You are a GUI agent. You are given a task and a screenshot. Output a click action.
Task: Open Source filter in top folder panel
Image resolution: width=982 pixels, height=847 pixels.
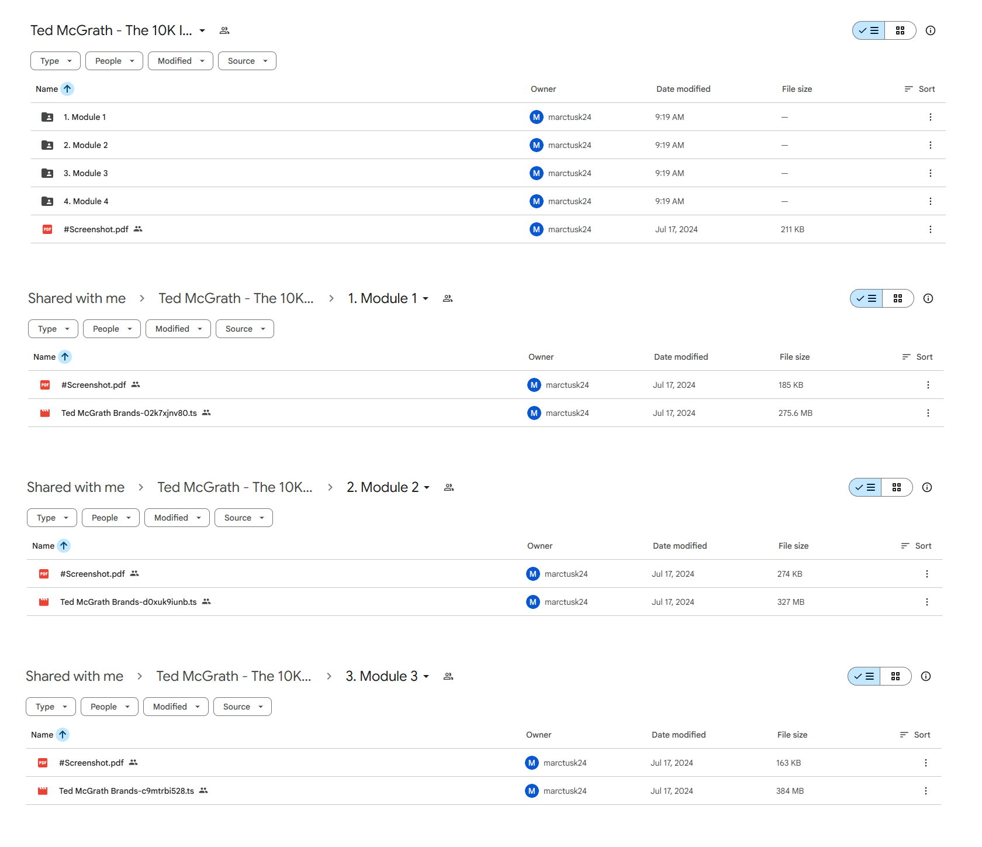[247, 61]
